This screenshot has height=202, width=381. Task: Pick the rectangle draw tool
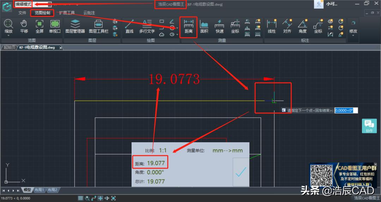point(162,21)
